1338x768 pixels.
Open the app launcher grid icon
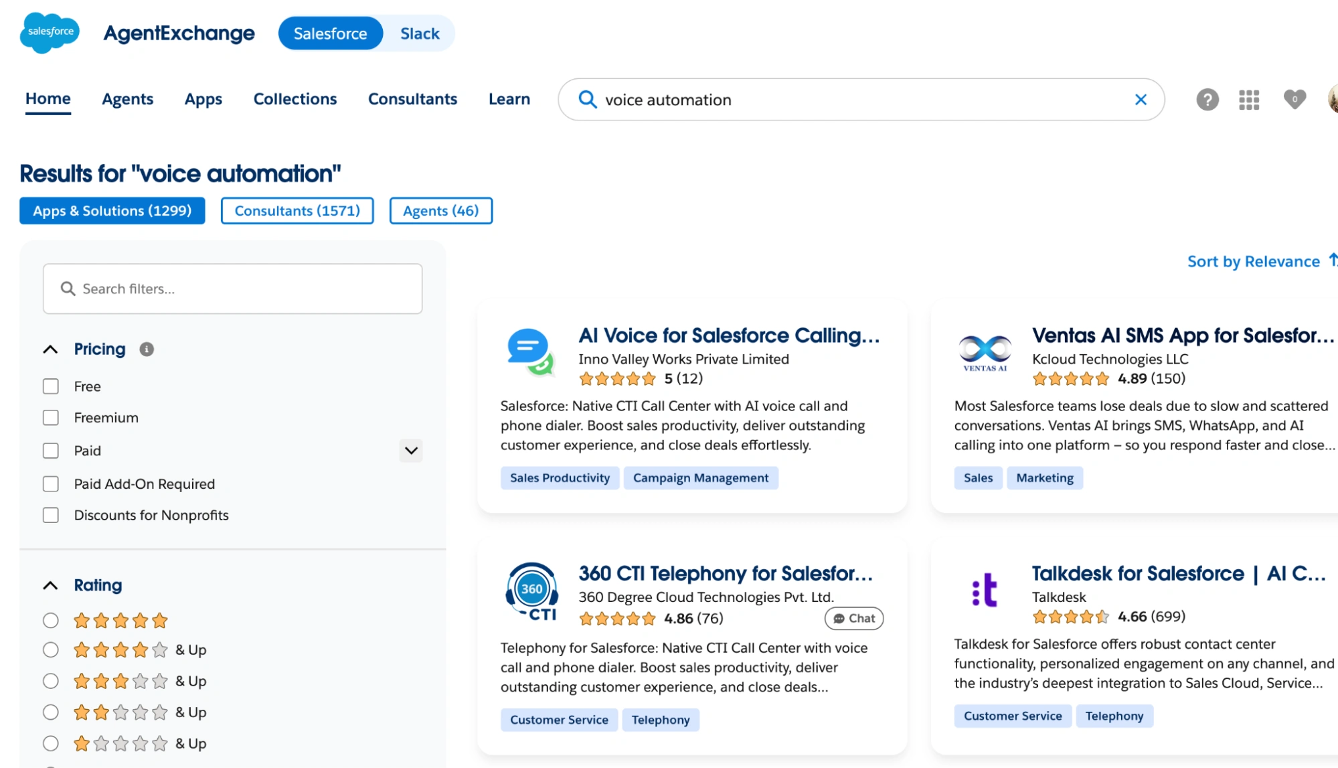coord(1249,100)
